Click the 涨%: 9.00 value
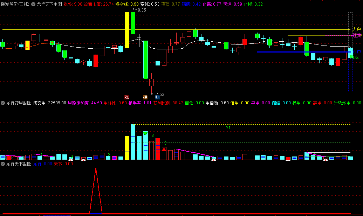 [x=73, y=4]
